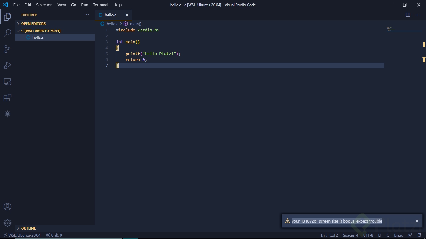Open editor More Actions ellipsis
The width and height of the screenshot is (426, 239).
pyautogui.click(x=418, y=15)
